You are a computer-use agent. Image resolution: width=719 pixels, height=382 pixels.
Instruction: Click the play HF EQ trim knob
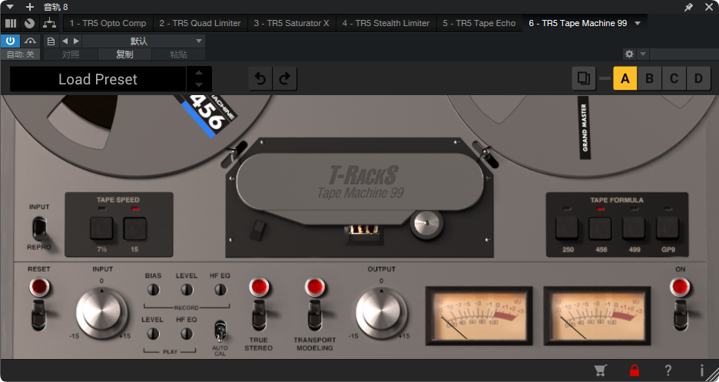(187, 334)
